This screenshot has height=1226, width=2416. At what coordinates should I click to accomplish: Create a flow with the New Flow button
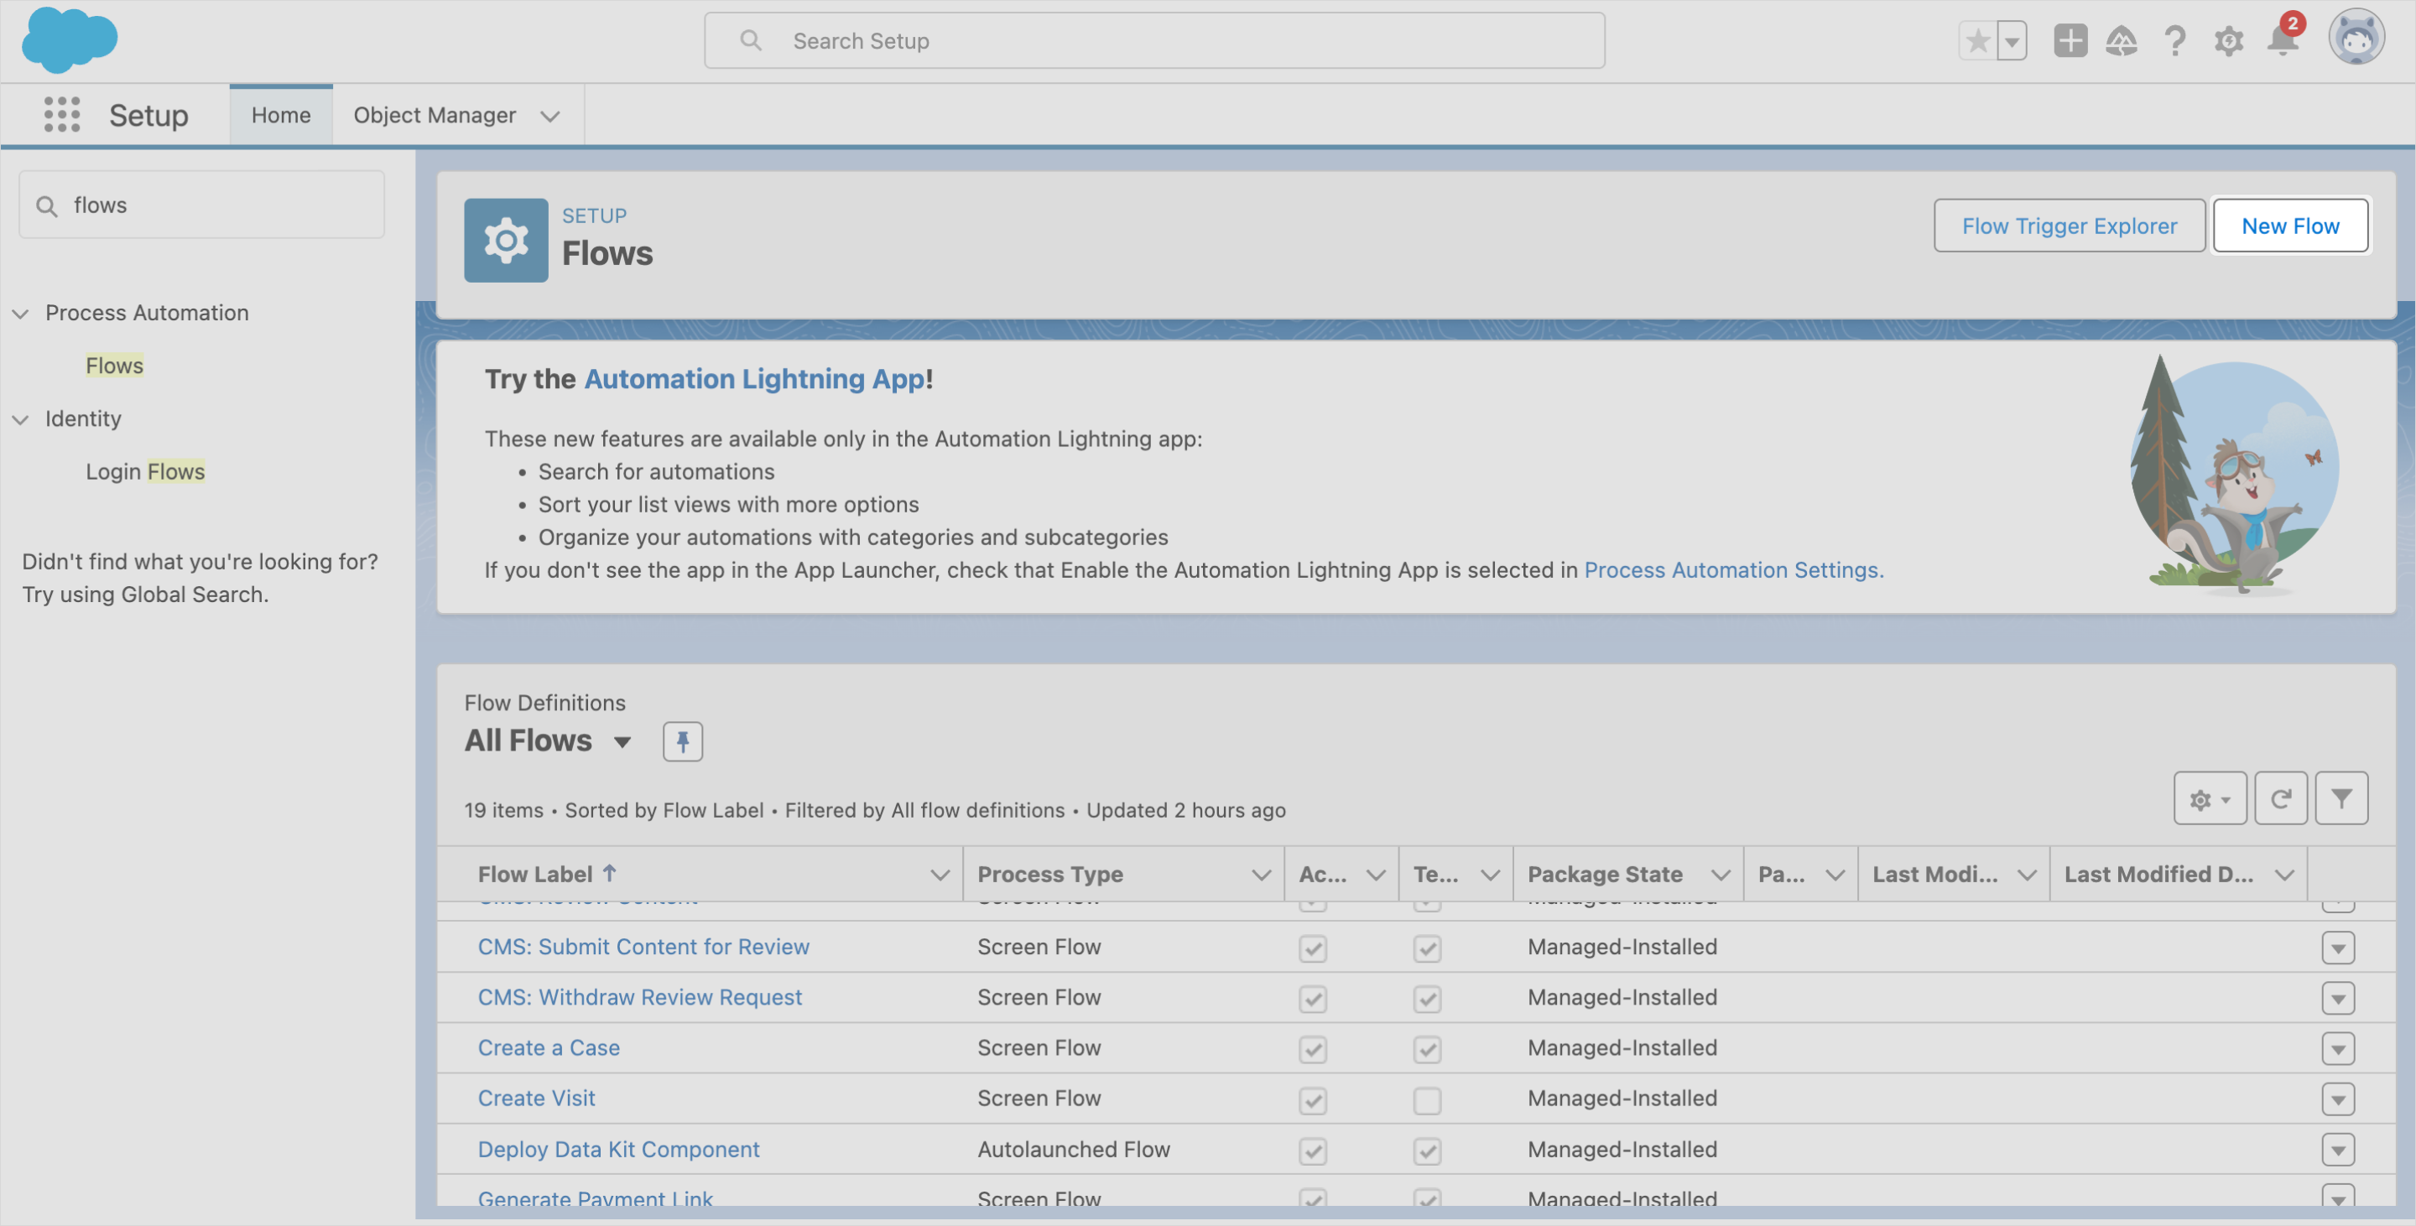pos(2291,225)
